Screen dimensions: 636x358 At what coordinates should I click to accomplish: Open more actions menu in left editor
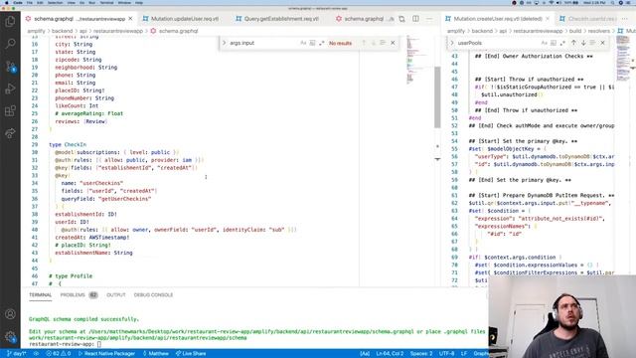tap(429, 19)
